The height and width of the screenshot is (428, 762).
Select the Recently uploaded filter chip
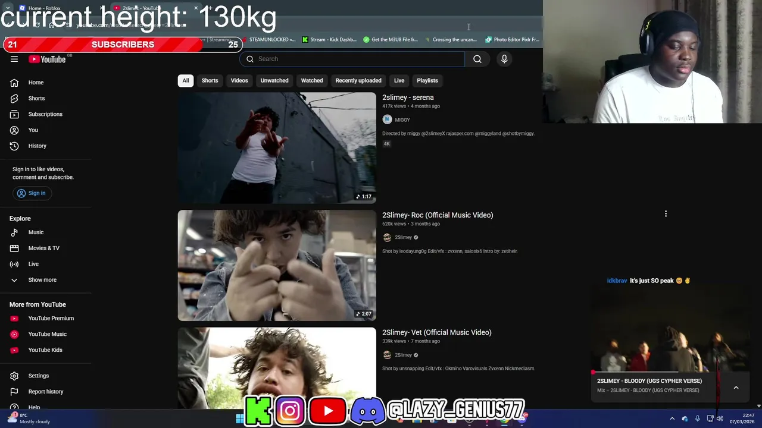tap(358, 80)
